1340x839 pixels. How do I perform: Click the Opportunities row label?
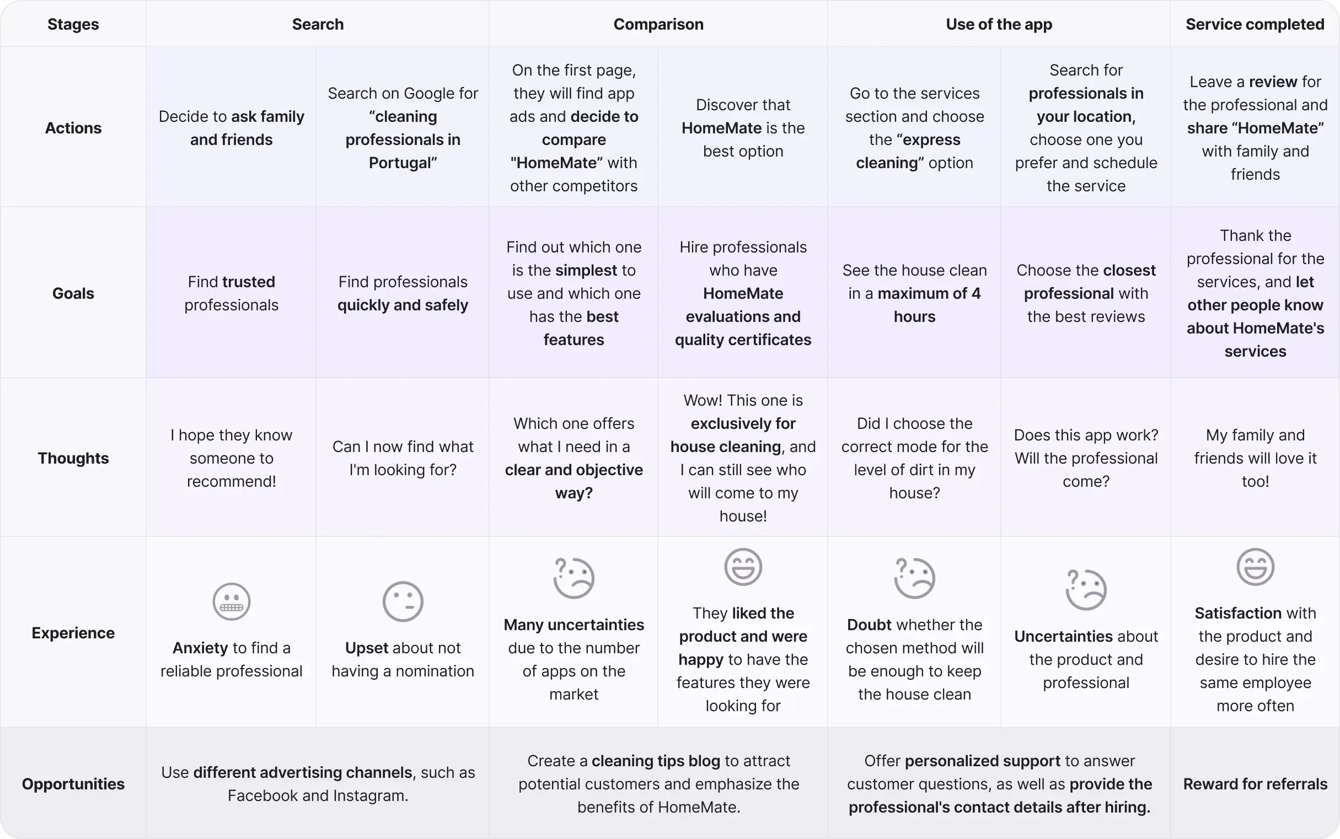[72, 784]
